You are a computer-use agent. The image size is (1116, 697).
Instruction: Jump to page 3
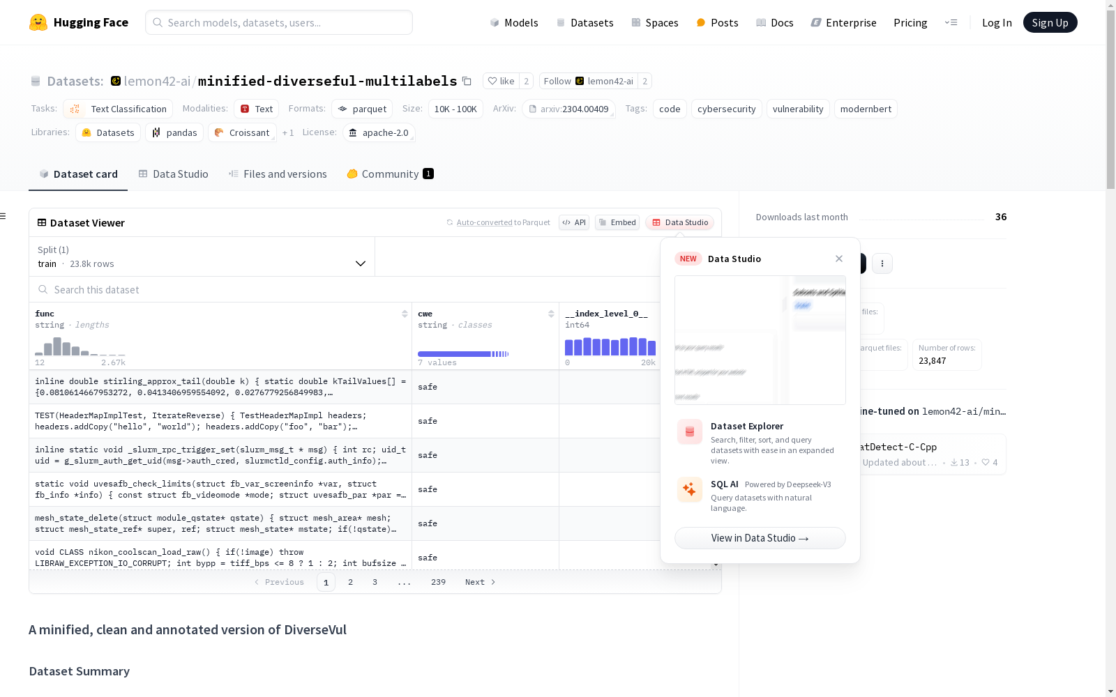point(375,582)
